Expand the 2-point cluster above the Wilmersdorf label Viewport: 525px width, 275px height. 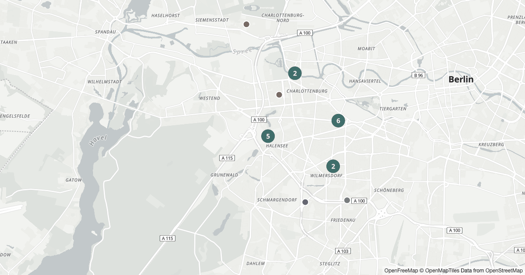333,166
